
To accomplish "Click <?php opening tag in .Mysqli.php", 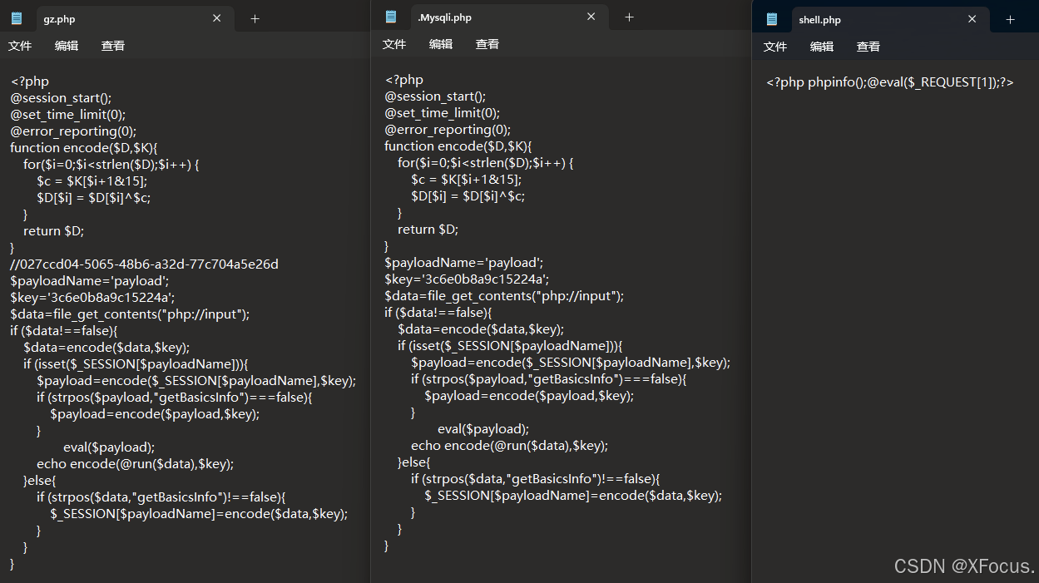I will pos(404,80).
